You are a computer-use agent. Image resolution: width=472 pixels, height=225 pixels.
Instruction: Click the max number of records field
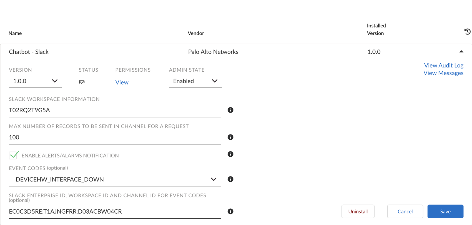114,137
